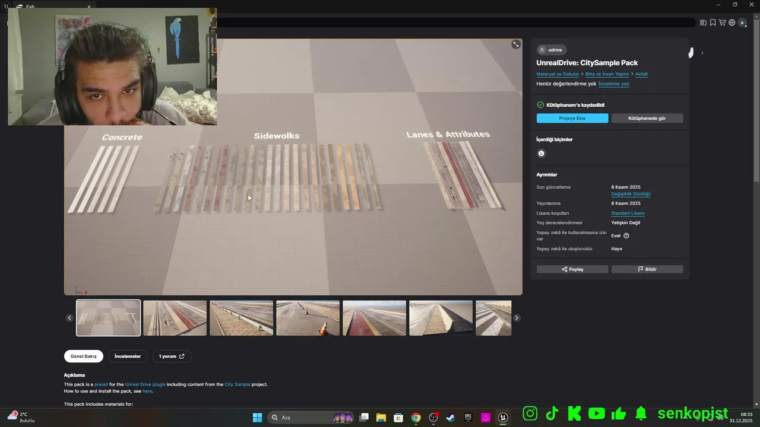This screenshot has height=427, width=760.
Task: Open File Explorer from the taskbar
Action: tap(381, 418)
